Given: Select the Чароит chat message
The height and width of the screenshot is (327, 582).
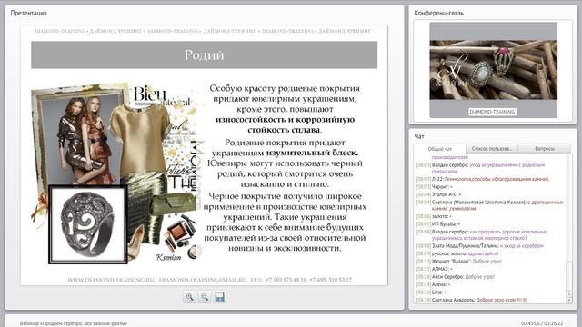Looking at the screenshot, I should [x=435, y=187].
